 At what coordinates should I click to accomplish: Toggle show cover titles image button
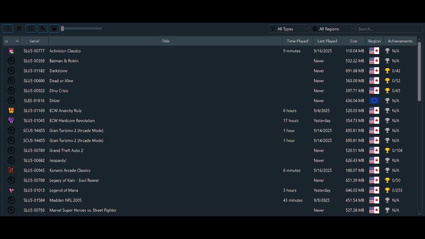tap(54, 29)
